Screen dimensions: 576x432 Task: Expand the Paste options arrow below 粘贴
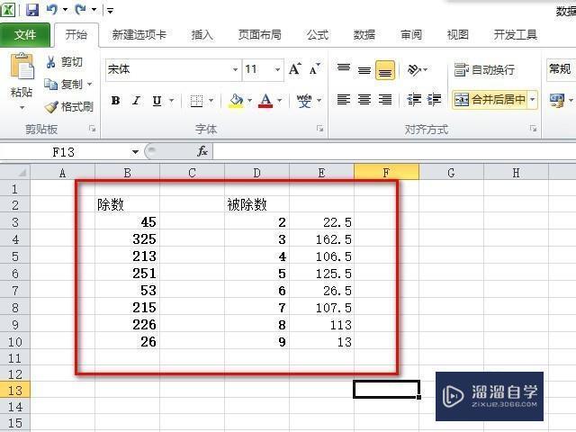click(22, 108)
